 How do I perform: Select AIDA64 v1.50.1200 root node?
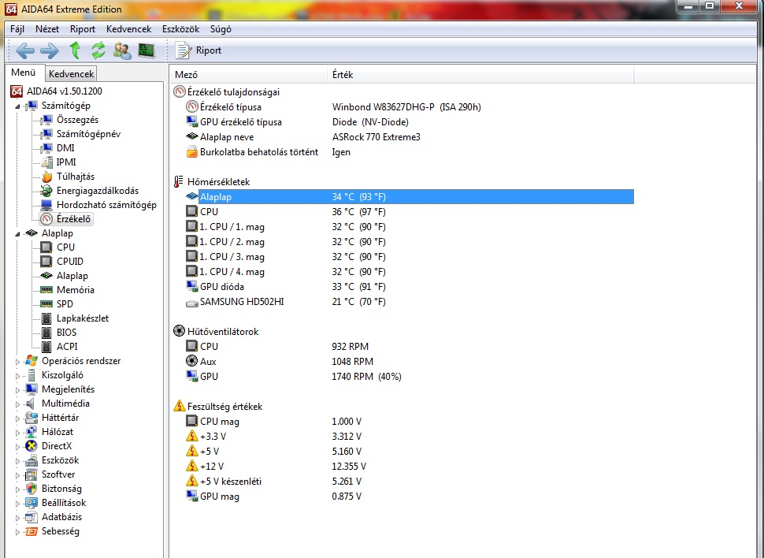(65, 91)
